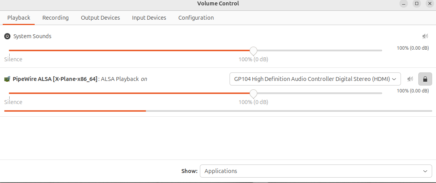The image size is (436, 183).
Task: Open the Configuration tab
Action: (x=196, y=18)
